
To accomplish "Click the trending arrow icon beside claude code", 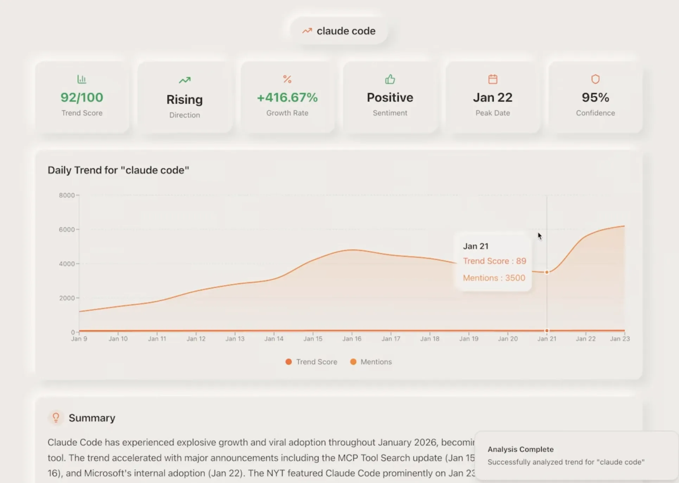I will pos(307,31).
